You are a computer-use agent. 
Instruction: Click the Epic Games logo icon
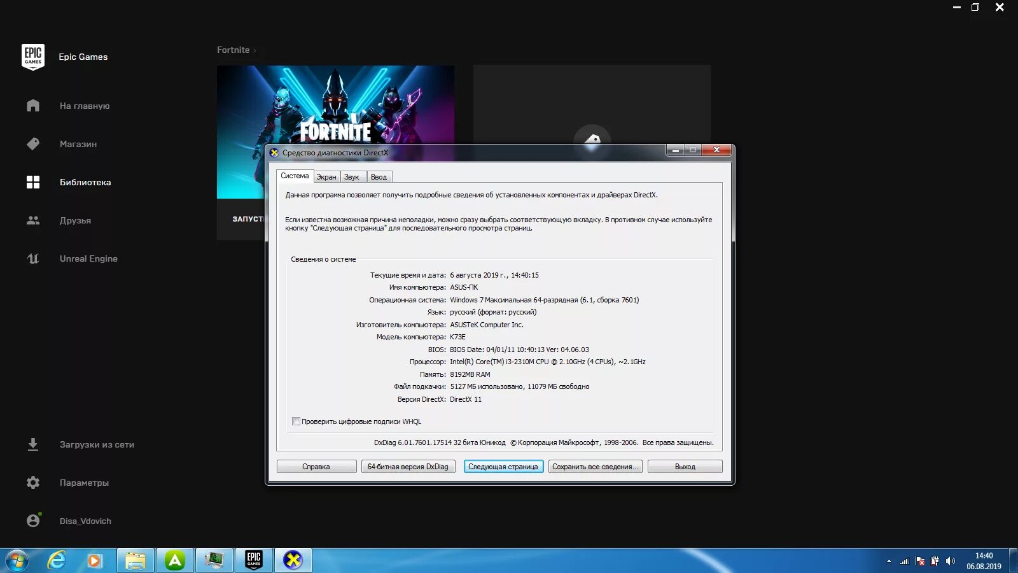pos(33,57)
